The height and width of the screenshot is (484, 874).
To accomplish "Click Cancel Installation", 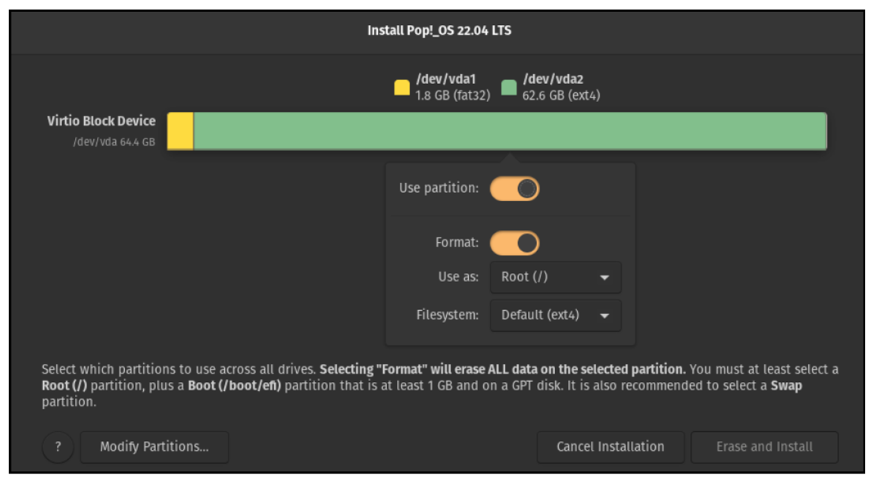I will tap(610, 447).
